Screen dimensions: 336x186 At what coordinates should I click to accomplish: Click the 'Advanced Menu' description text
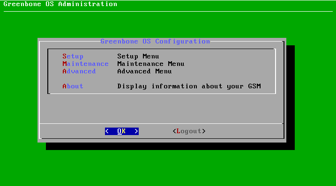[144, 72]
